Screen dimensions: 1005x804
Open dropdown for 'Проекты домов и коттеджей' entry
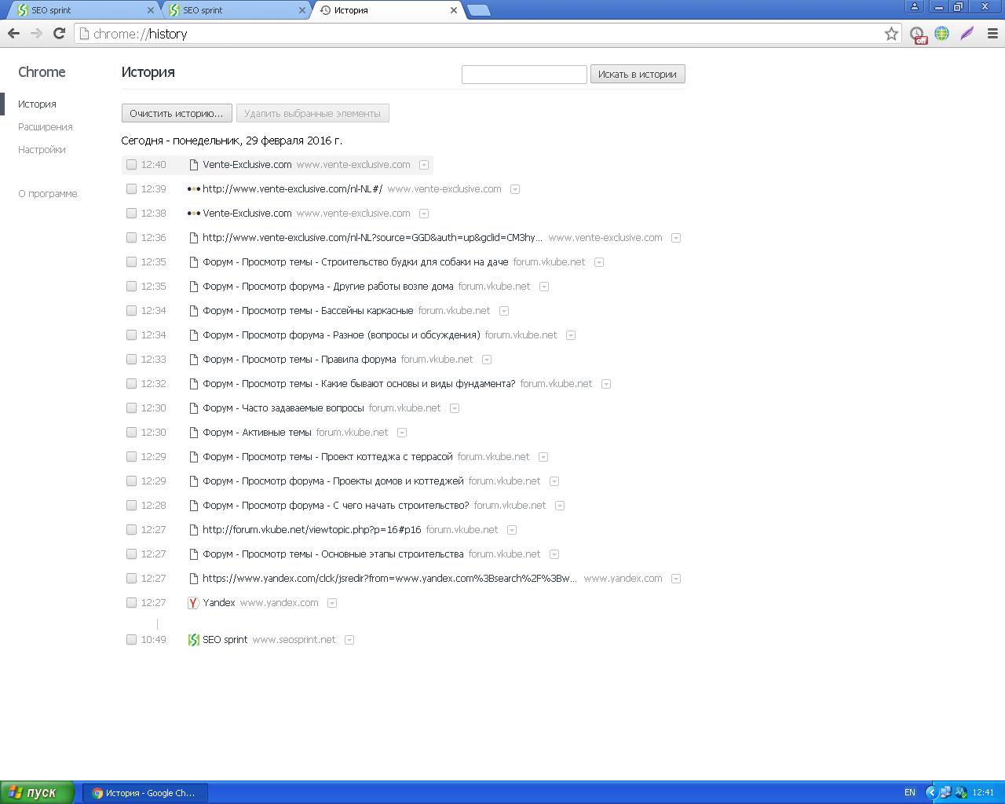(554, 481)
